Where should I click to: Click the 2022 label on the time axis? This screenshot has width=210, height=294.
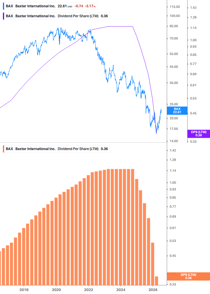coord(88,290)
